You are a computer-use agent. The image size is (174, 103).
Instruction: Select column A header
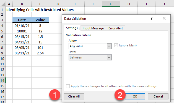[x=9, y=4]
